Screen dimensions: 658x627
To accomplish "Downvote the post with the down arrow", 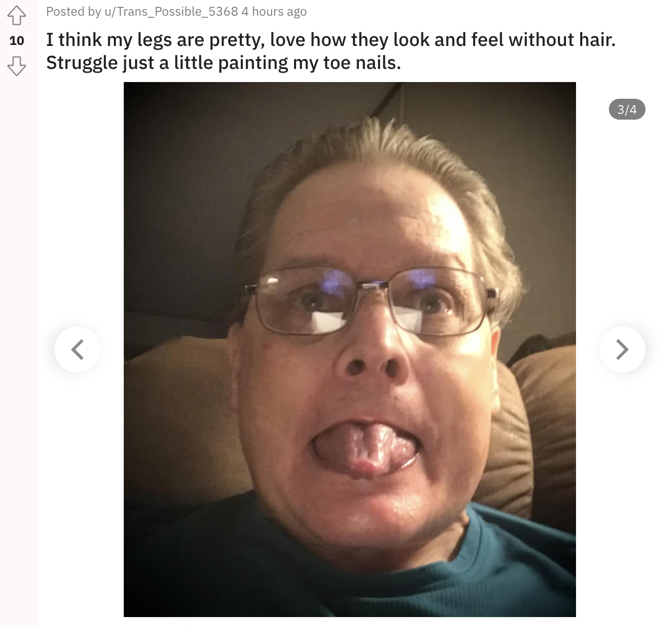I will click(17, 66).
